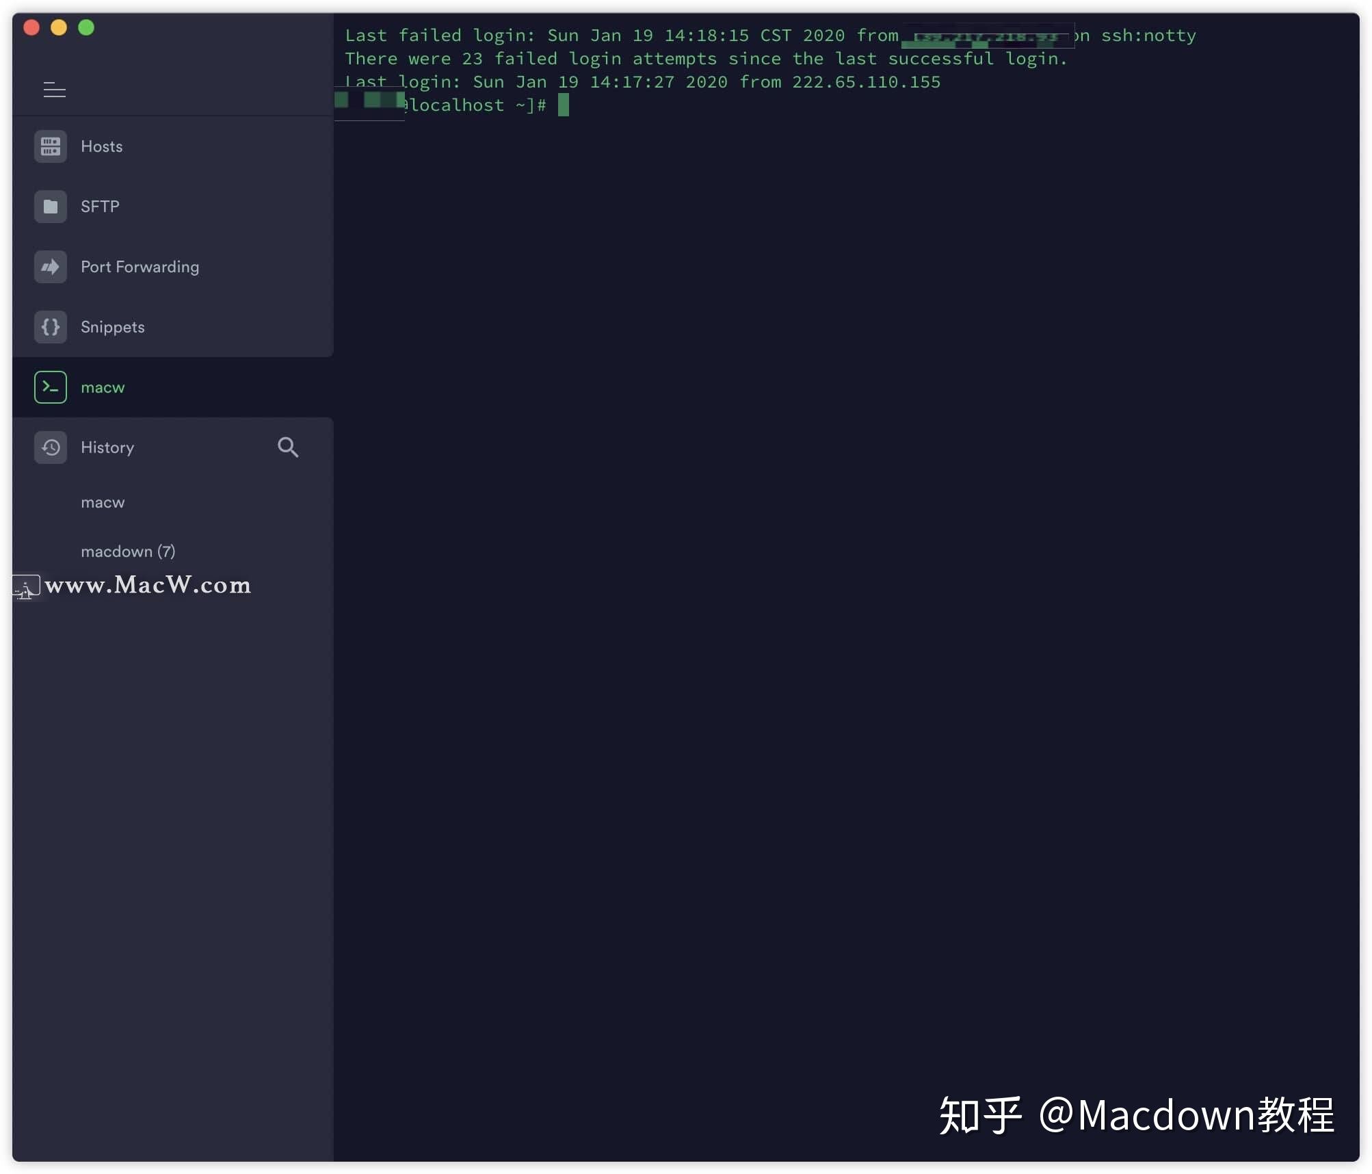Click the Port Forwarding arrow icon

tap(51, 267)
